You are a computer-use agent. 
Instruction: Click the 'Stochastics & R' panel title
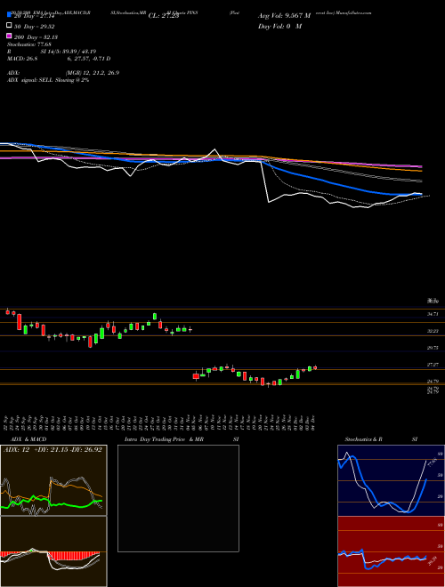pyautogui.click(x=363, y=439)
